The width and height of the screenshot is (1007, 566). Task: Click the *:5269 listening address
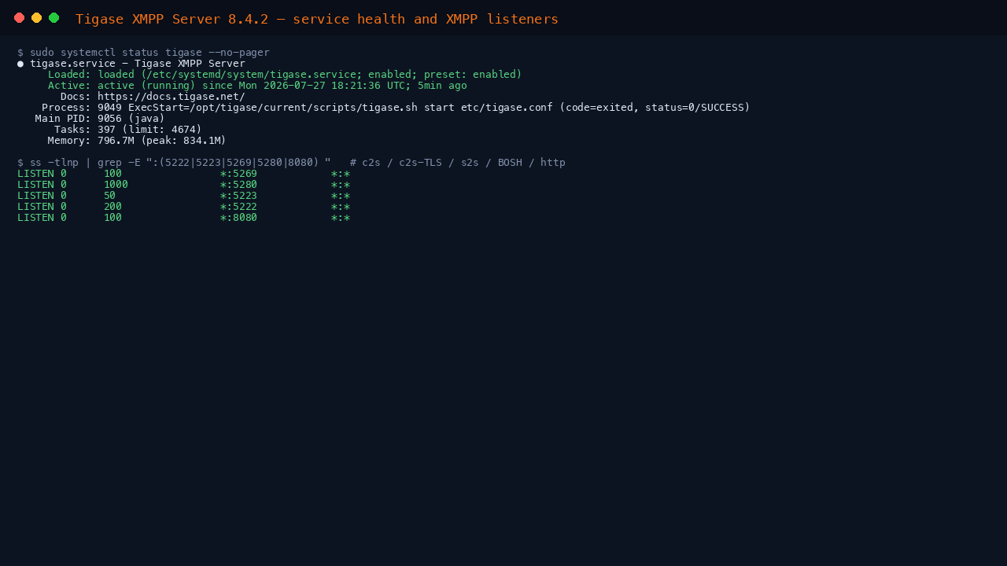point(238,174)
